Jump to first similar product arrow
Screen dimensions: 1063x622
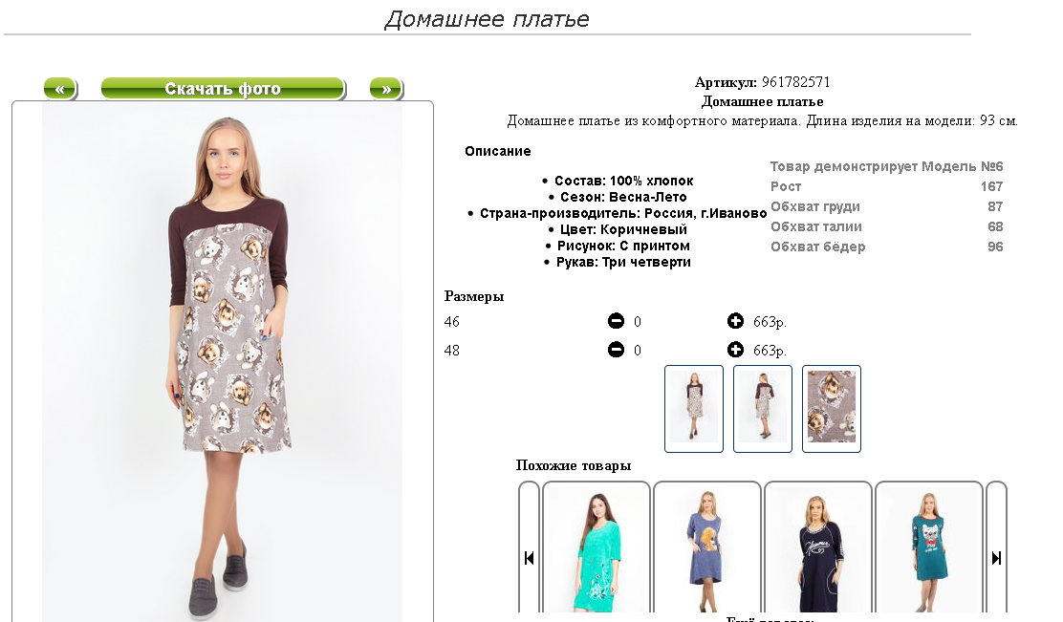(x=529, y=558)
